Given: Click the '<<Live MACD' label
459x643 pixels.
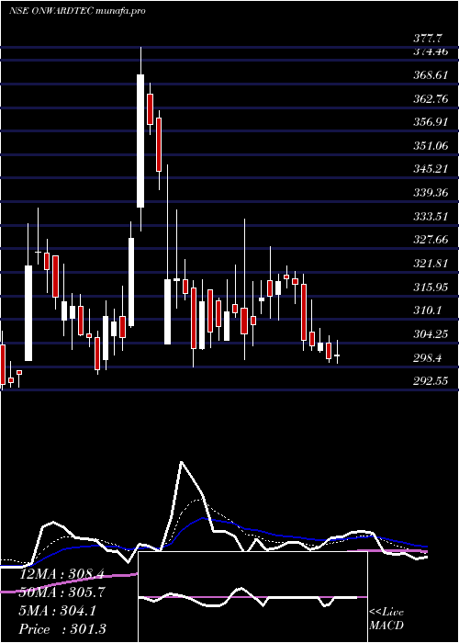Looking at the screenshot, I should click(386, 618).
